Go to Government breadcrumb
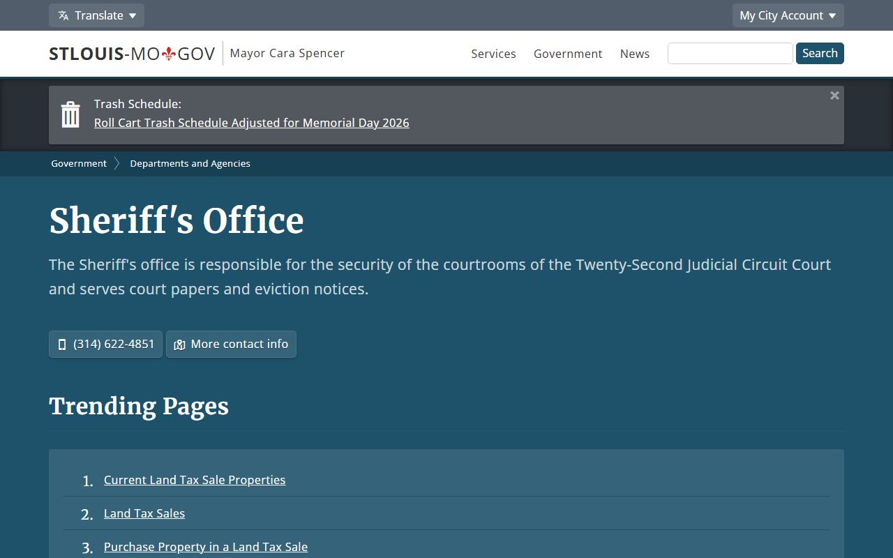The height and width of the screenshot is (558, 893). coord(79,163)
